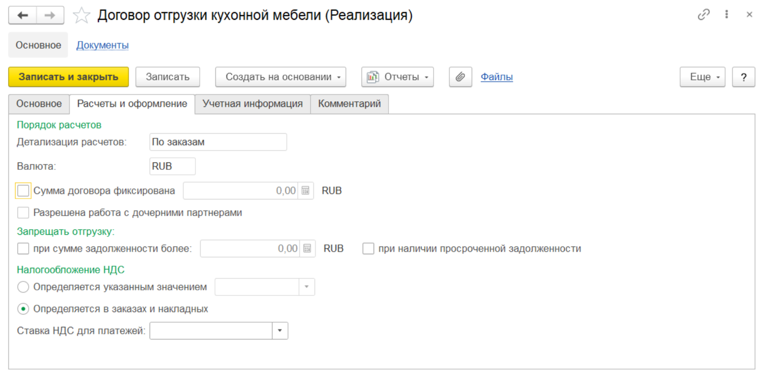Check 'при наличии просроченной задолженности' option
The image size is (769, 379).
(368, 249)
